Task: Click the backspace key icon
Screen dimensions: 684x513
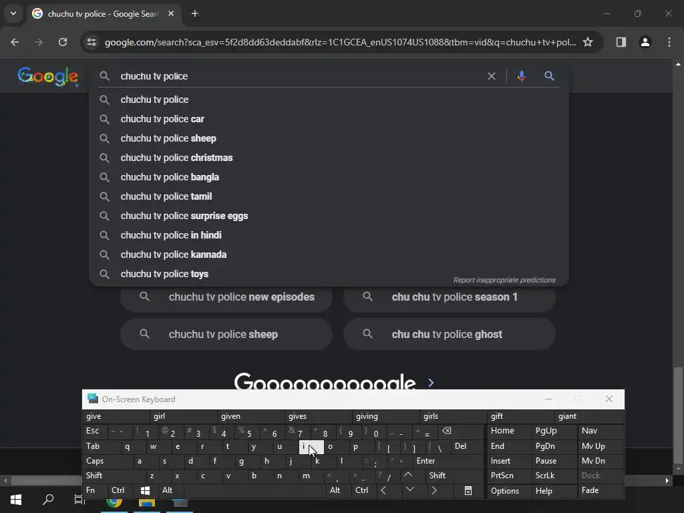Action: coord(447,431)
